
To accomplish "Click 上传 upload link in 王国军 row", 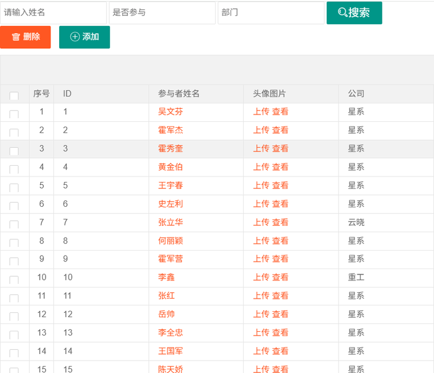I will tap(261, 351).
